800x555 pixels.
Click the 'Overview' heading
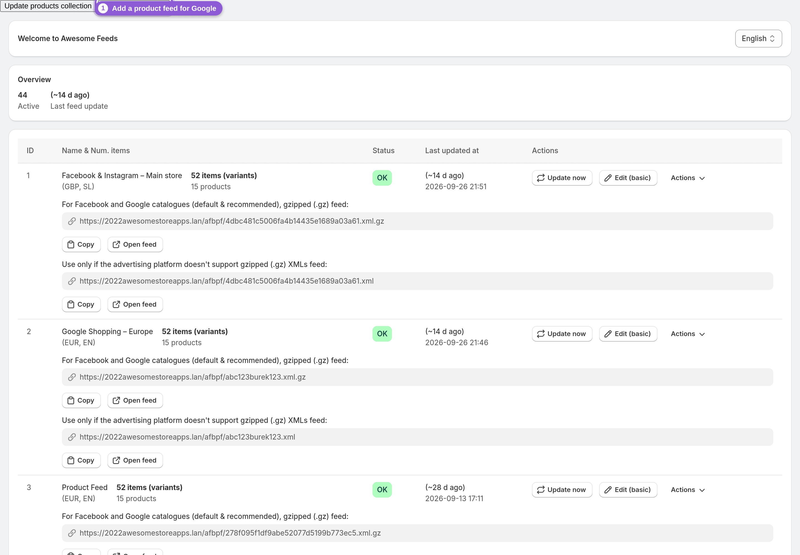(x=34, y=80)
